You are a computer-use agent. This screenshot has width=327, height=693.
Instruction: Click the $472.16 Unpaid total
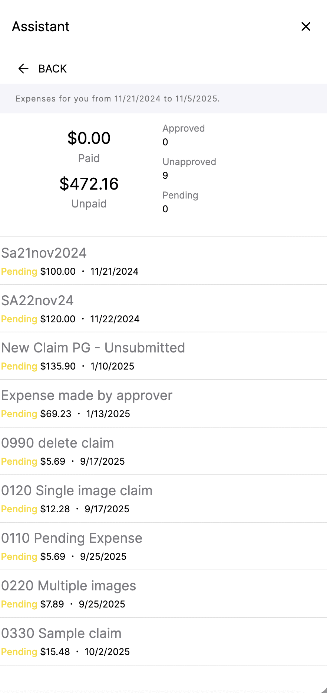click(89, 184)
